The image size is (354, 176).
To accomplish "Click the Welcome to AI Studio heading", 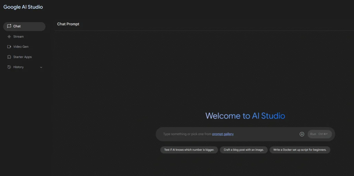I will pyautogui.click(x=245, y=116).
